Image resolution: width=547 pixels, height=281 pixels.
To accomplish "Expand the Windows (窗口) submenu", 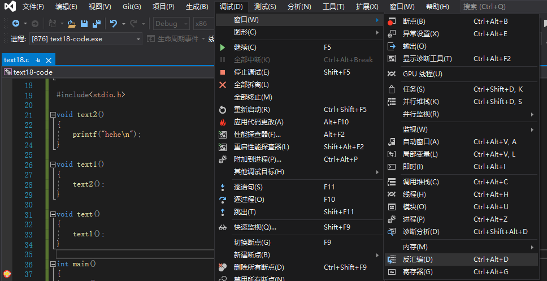I will coord(298,20).
